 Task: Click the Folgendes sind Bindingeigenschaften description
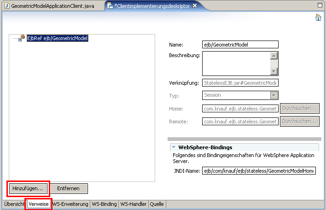click(243, 158)
